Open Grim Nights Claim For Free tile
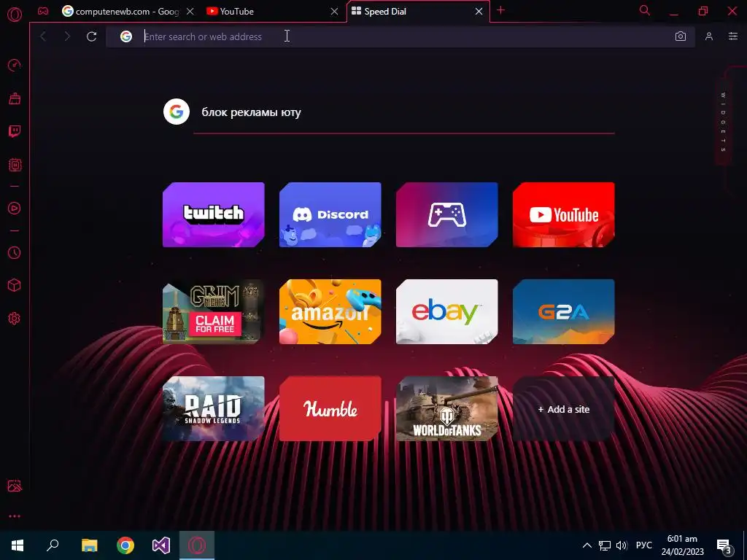Viewport: 747px width, 560px height. [214, 312]
